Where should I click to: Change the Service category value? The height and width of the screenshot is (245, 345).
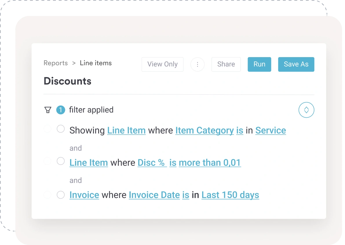click(x=271, y=130)
